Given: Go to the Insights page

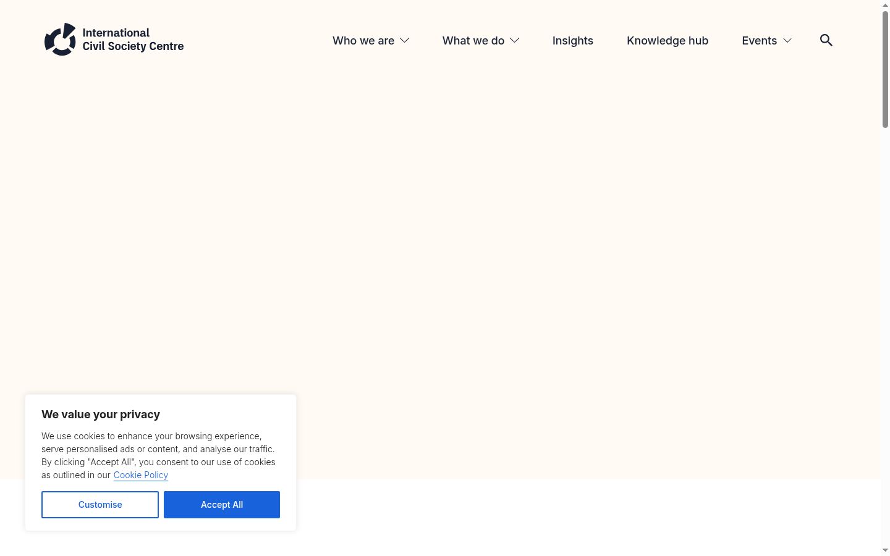Looking at the screenshot, I should pos(573,40).
